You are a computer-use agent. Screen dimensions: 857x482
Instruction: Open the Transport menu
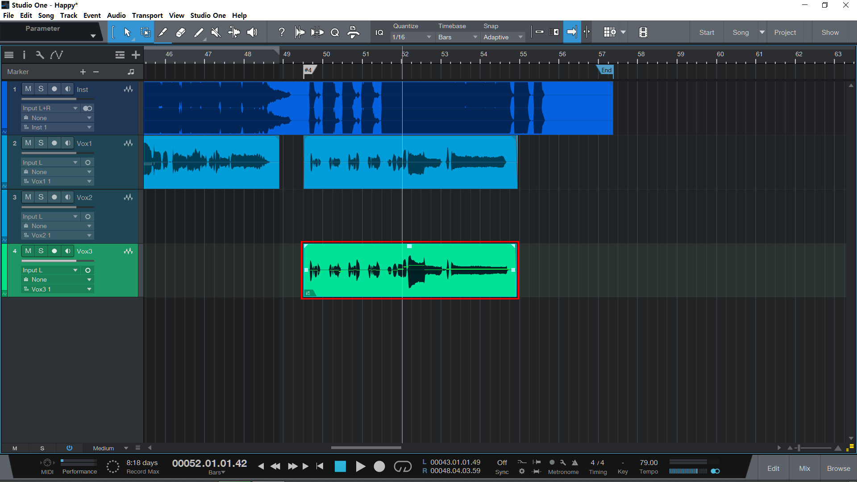[x=147, y=15]
